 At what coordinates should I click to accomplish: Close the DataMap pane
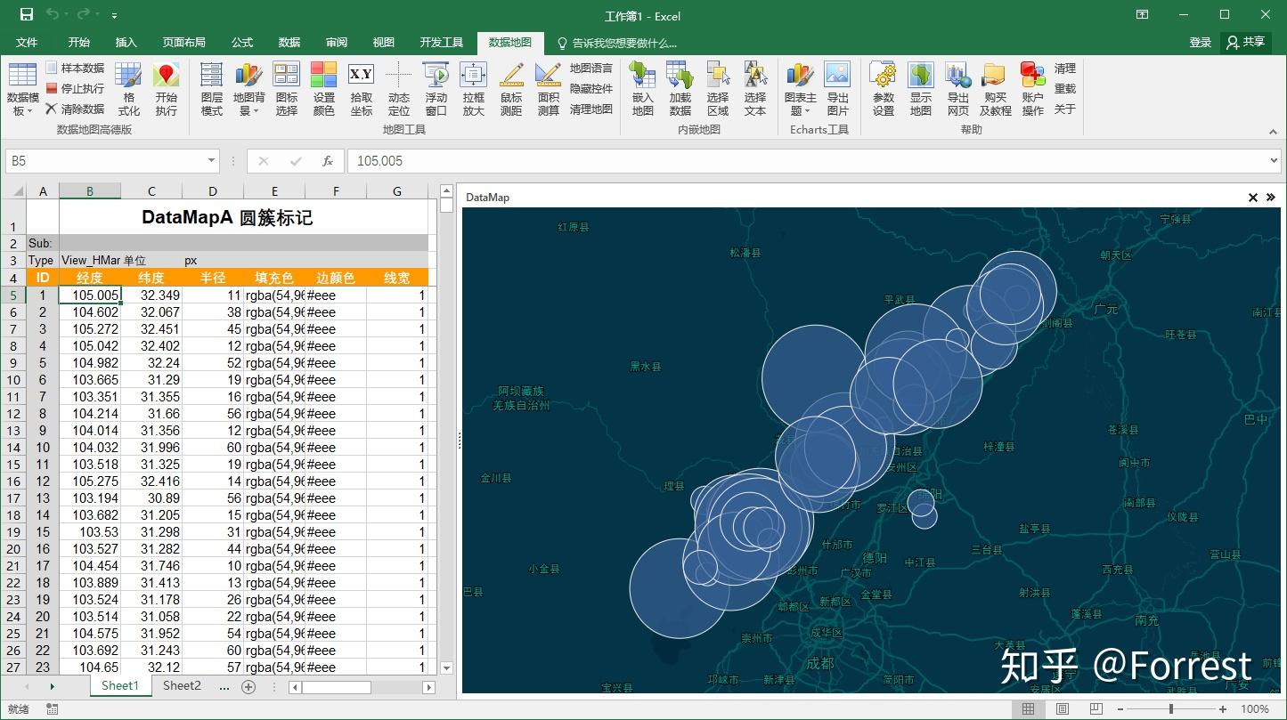pos(1253,198)
